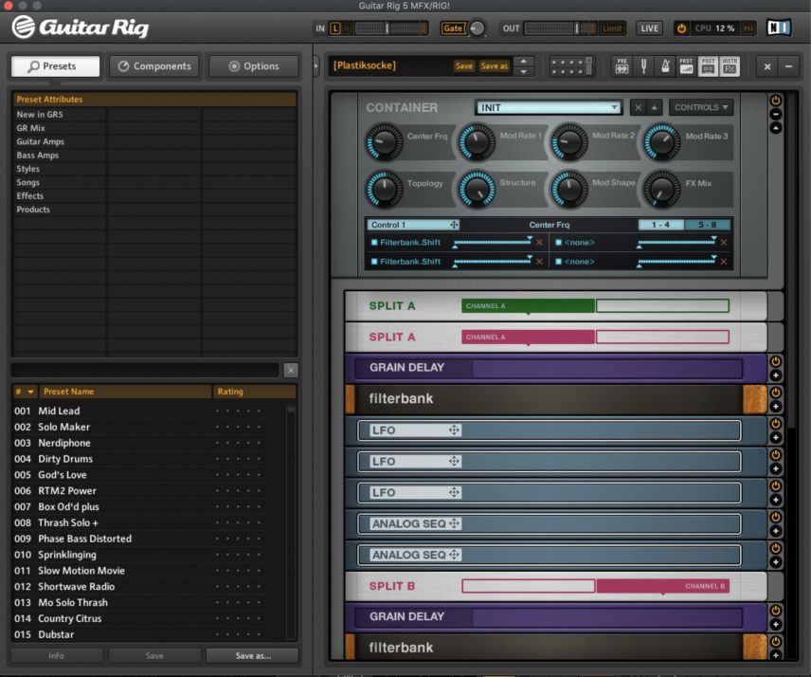Delete the Container INIT preset with X

[x=639, y=108]
